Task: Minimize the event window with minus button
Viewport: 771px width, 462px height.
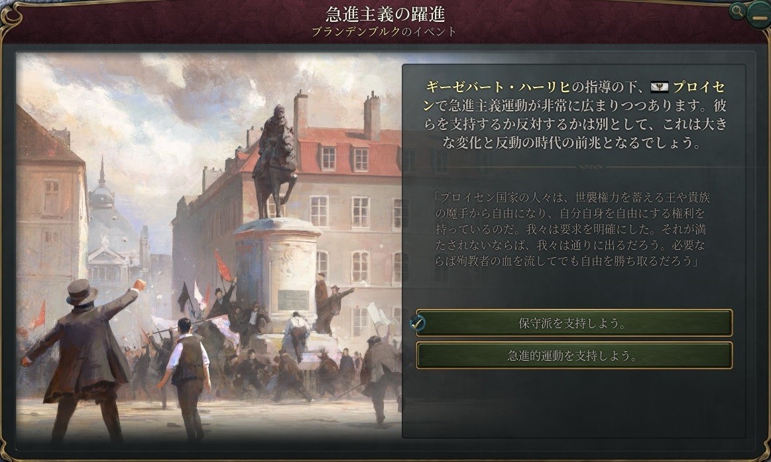Action: (x=756, y=15)
